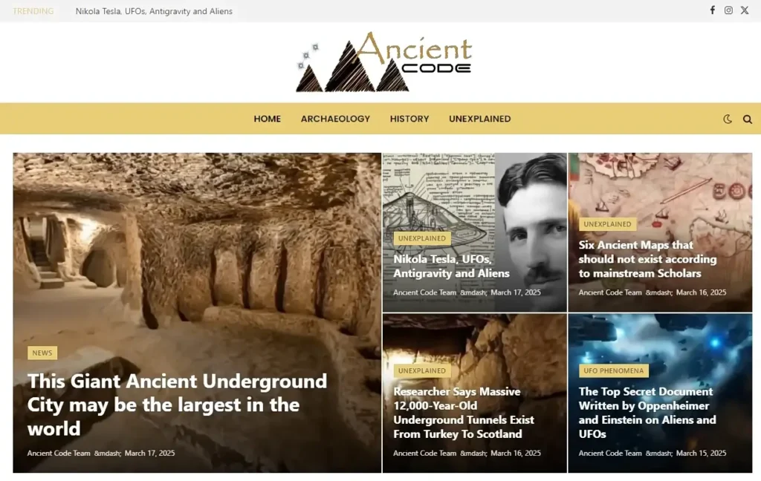
Task: Click the underground city featured thumbnail
Action: point(197,238)
